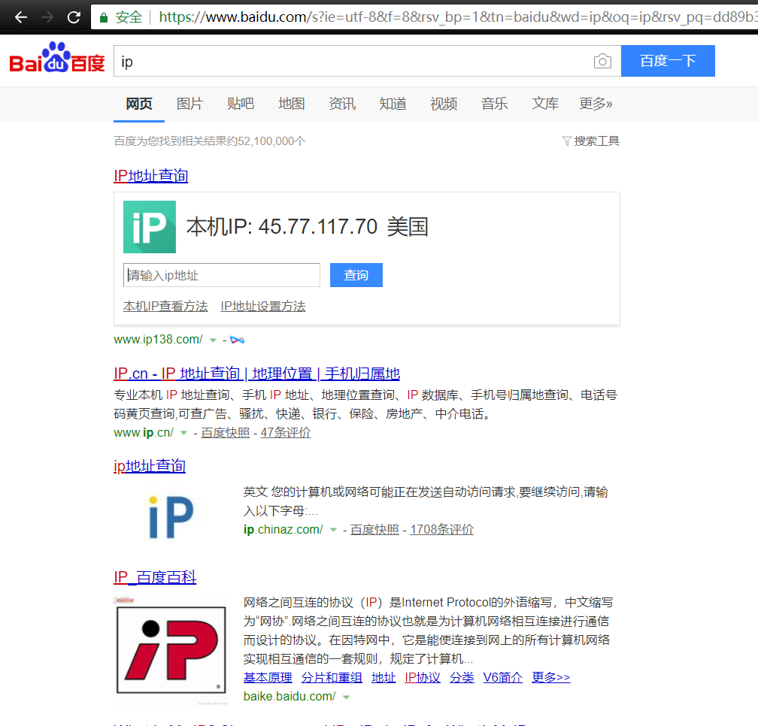This screenshot has height=726, width=758.
Task: Expand the dropdown arrow after www.ip.cn/
Action: coord(183,433)
